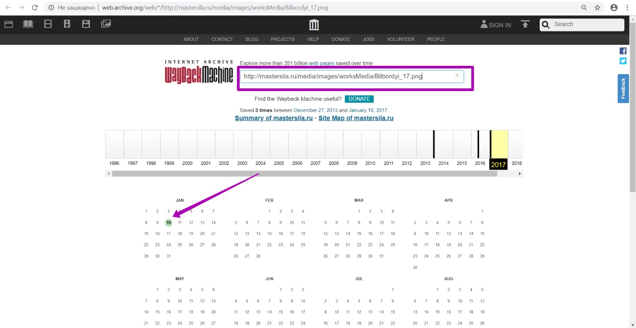Click the 2013 capture bar on sparkline
636x328 pixels.
[x=434, y=144]
